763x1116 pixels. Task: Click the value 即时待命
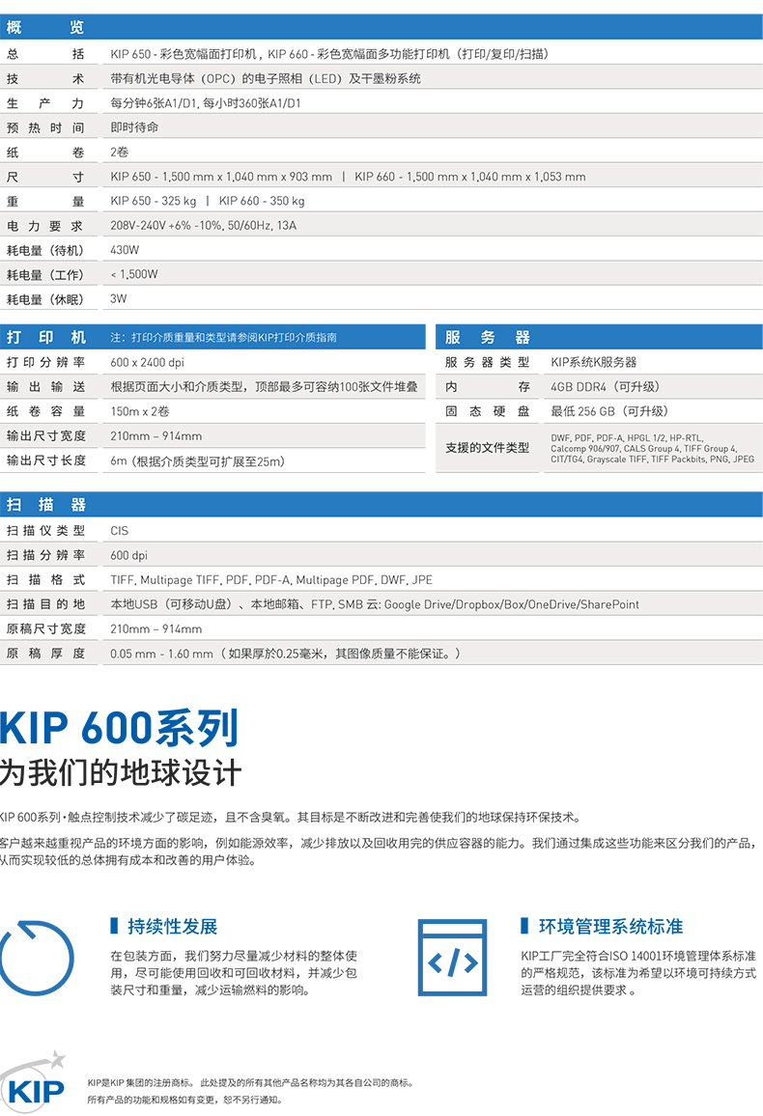click(x=134, y=127)
